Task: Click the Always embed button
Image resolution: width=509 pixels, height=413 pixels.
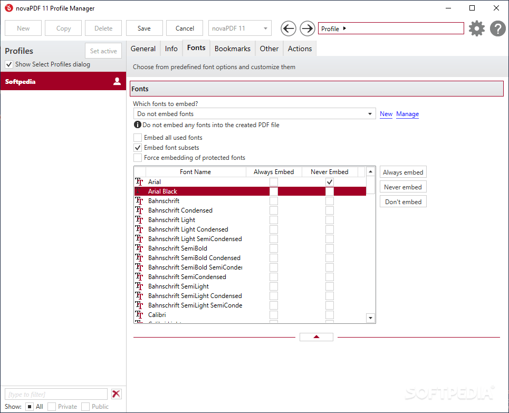Action: [403, 172]
